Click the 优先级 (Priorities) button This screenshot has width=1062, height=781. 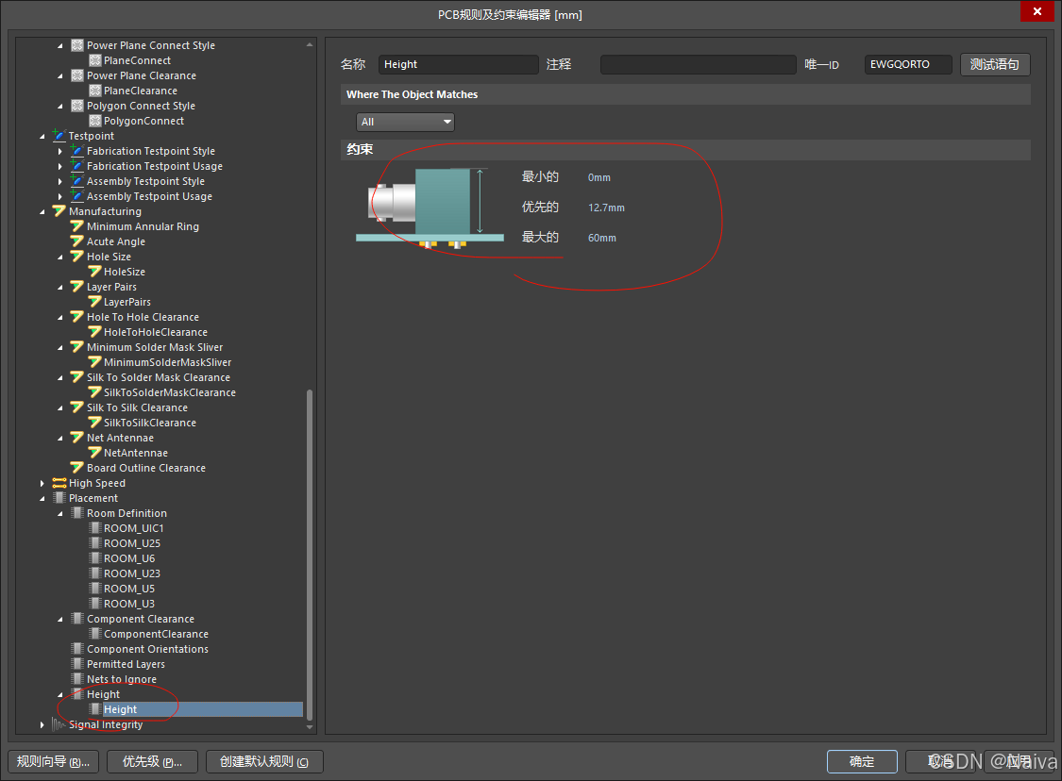pos(152,761)
